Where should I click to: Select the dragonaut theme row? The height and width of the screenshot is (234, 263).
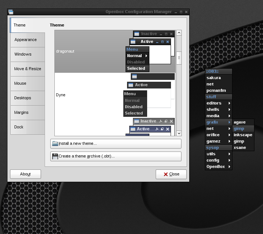click(x=115, y=52)
